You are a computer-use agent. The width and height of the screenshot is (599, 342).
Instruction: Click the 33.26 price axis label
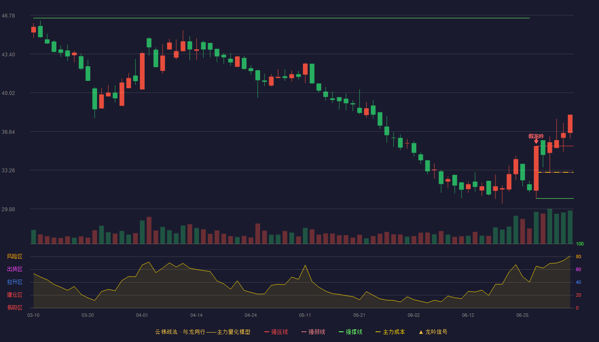(x=8, y=171)
